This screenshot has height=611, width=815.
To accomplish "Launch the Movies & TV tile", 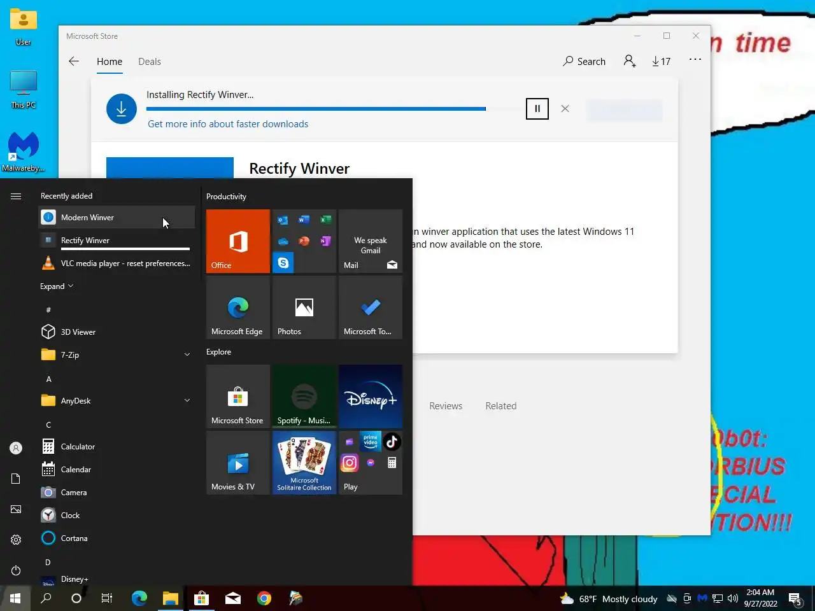I will click(238, 463).
